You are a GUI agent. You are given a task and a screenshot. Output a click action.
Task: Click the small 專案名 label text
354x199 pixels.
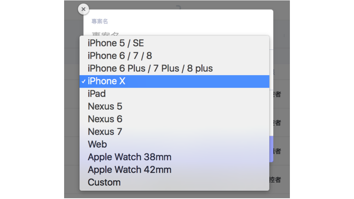[100, 22]
